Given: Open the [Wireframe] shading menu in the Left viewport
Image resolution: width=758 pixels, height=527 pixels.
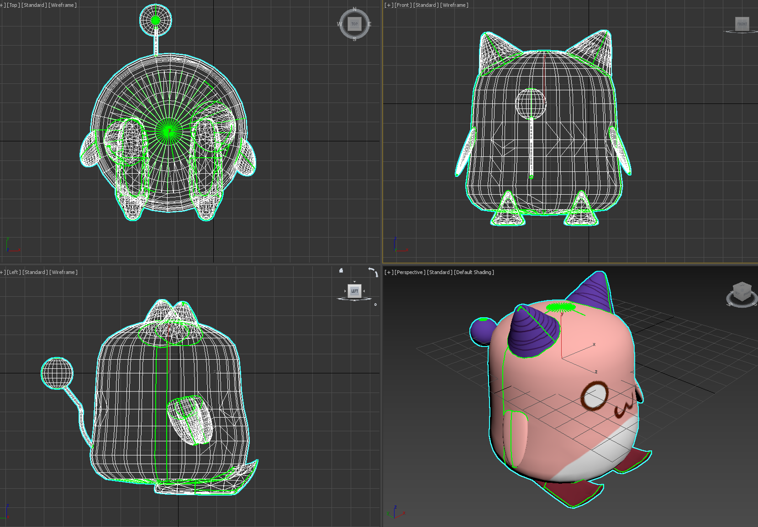Looking at the screenshot, I should point(63,272).
